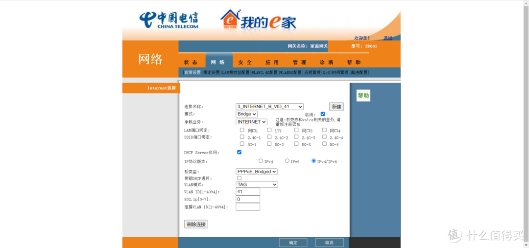Expand the 模式 Bridge dropdown
Viewport: 529px width, 248px height.
pyautogui.click(x=246, y=114)
